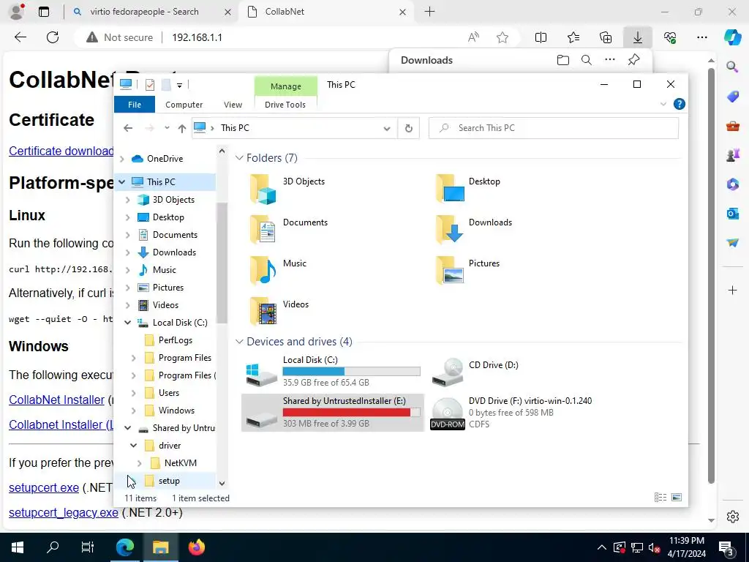Select Music in navigation pane
Screen dimensions: 749x562
[165, 270]
